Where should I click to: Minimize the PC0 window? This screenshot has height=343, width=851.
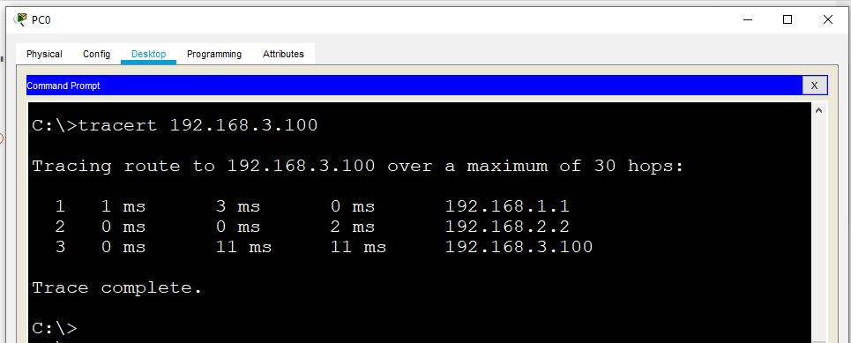pos(749,20)
